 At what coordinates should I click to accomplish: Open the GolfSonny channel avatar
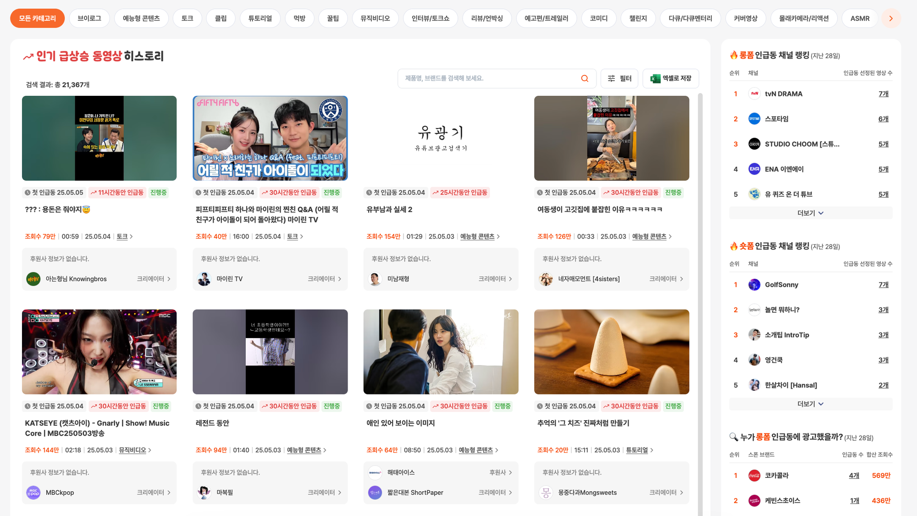click(754, 284)
